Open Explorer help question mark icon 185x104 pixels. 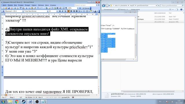[181, 10]
